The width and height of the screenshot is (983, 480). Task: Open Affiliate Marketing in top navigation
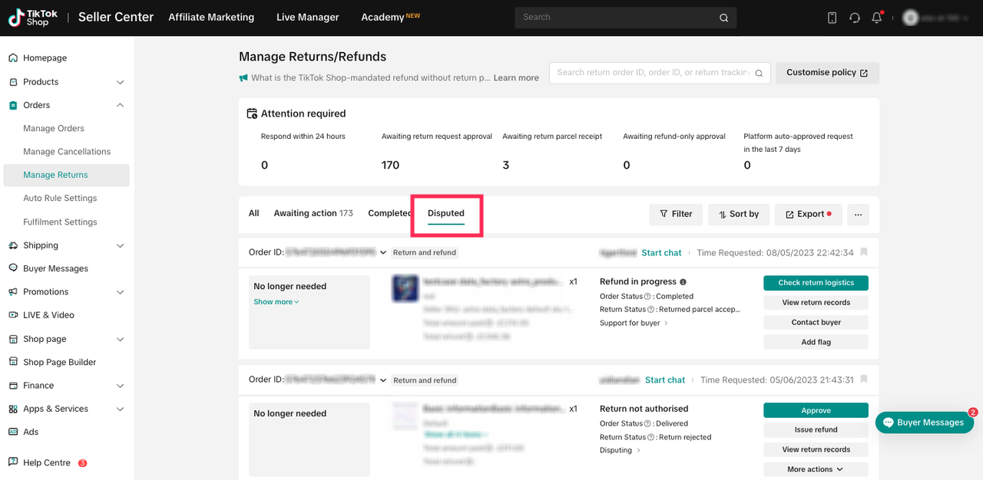click(x=211, y=17)
